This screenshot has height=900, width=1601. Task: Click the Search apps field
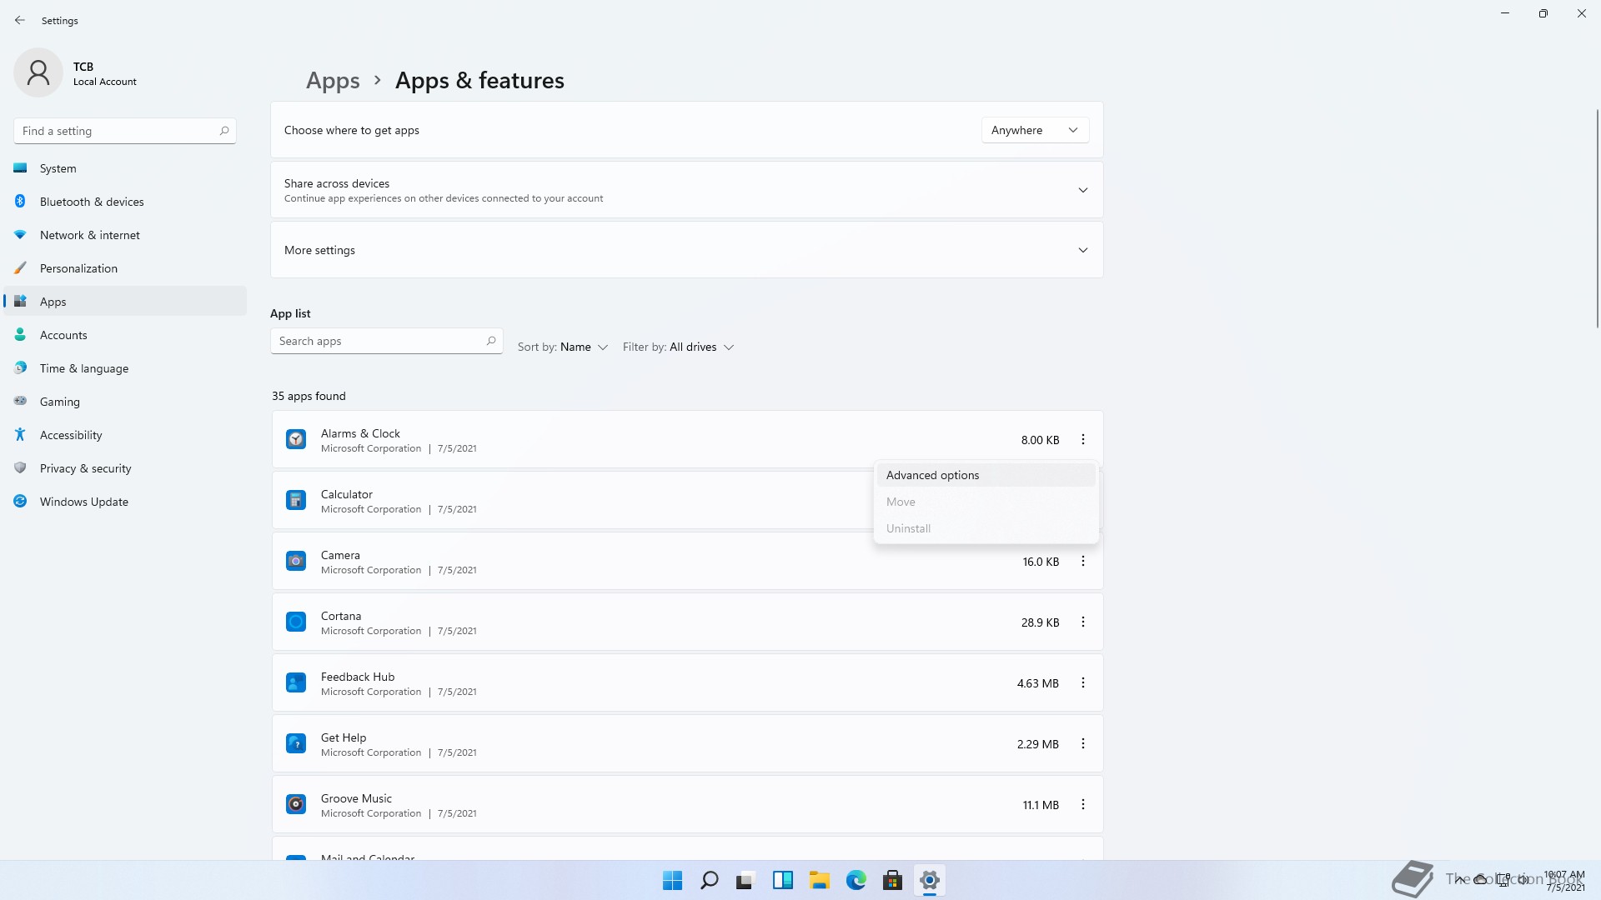[386, 341]
